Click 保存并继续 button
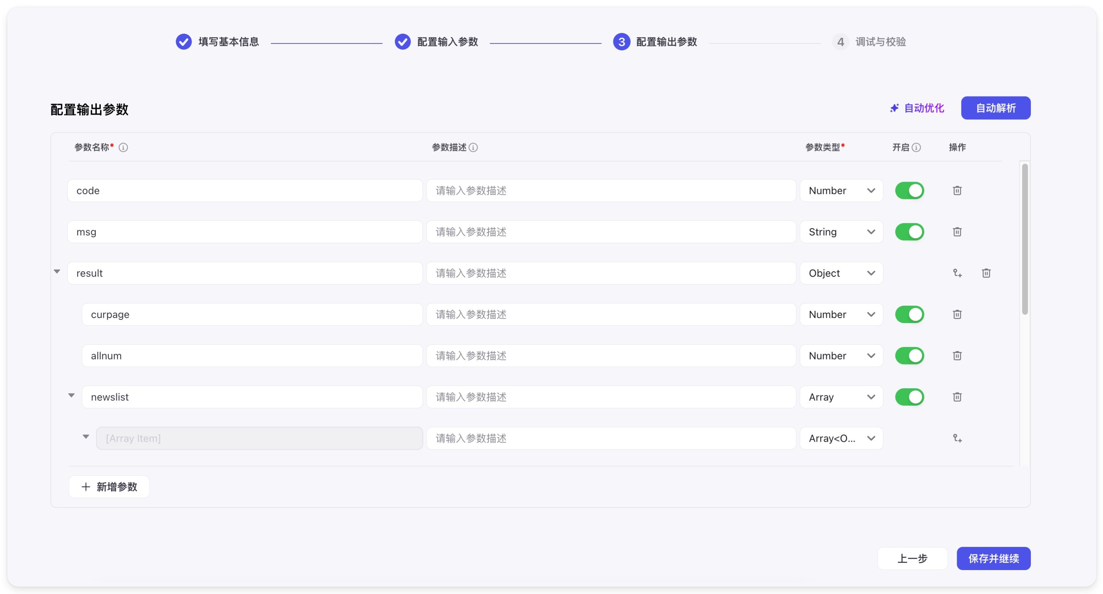Image resolution: width=1103 pixels, height=594 pixels. (993, 558)
